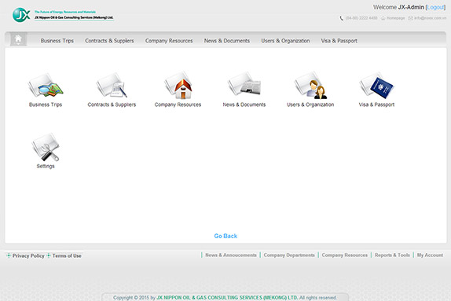Click the Settings label under icon
451x301 pixels.
(x=46, y=166)
